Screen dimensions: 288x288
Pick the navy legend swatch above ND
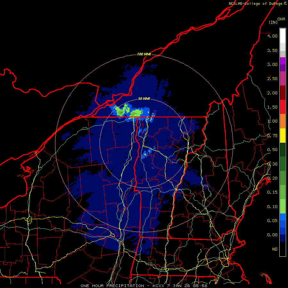click(x=283, y=238)
